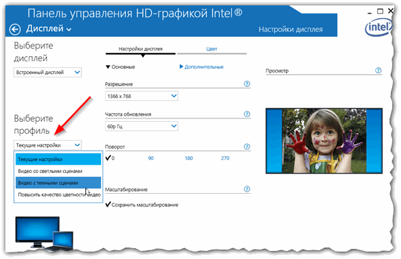Go back with the circular arrow icon
Viewport: 401px width, 259px height.
[15, 29]
